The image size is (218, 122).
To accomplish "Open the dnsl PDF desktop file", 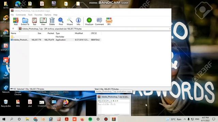I will point(30,103).
